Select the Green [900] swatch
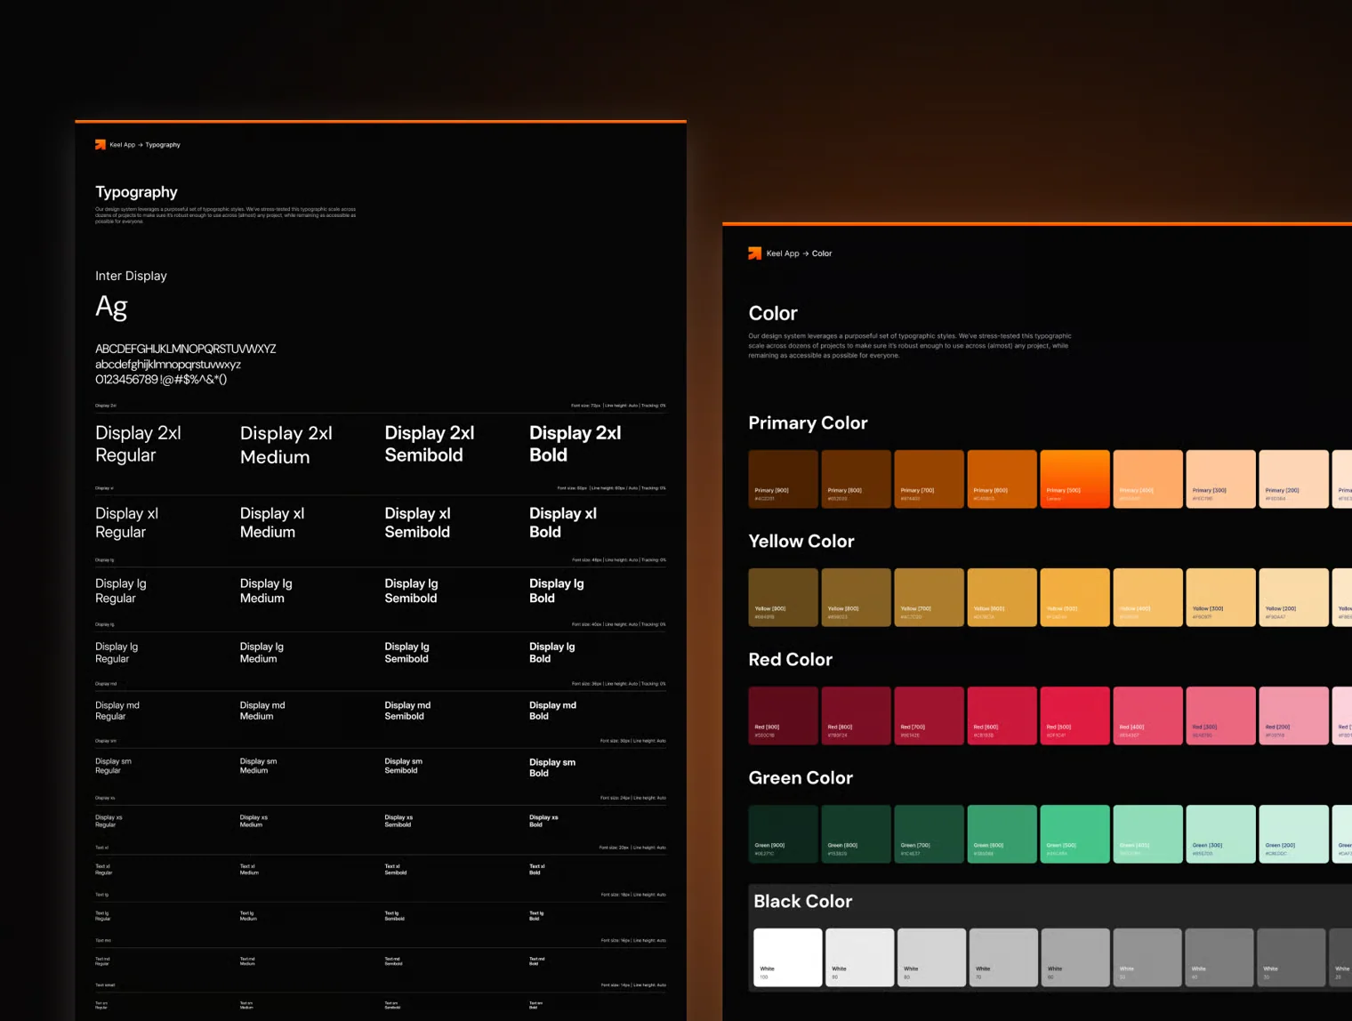This screenshot has height=1021, width=1352. click(783, 834)
